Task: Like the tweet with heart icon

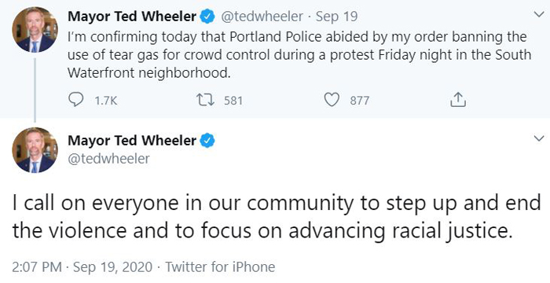Action: (x=331, y=100)
